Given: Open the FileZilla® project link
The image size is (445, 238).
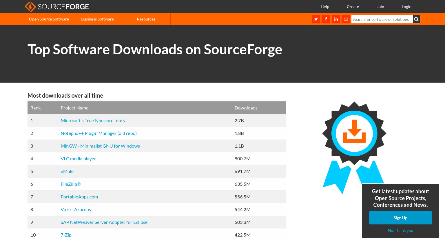Looking at the screenshot, I should [x=71, y=184].
